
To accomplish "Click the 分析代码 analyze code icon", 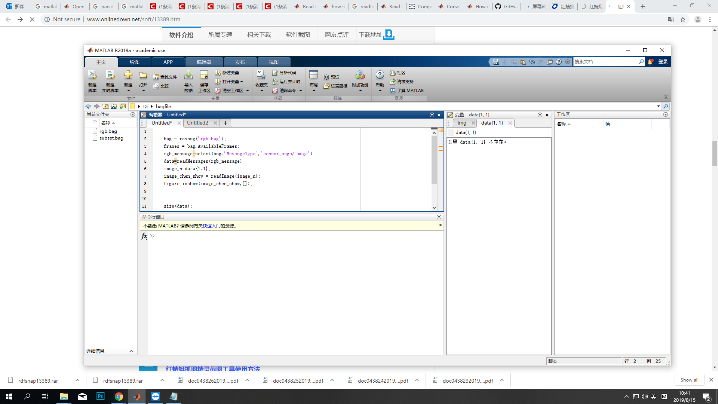I will tap(275, 73).
